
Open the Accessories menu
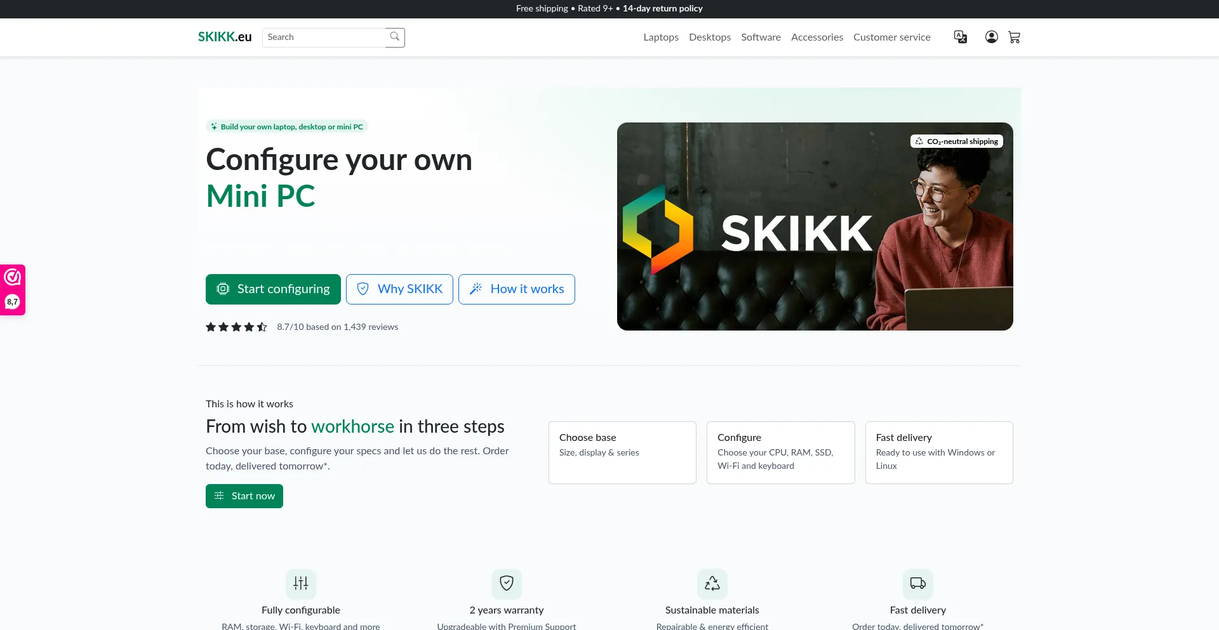816,37
